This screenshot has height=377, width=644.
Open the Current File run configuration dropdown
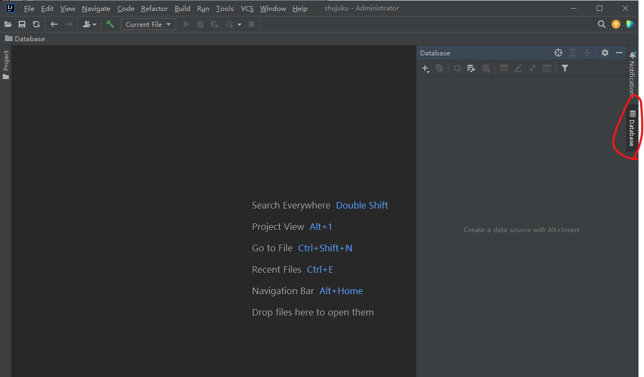(x=148, y=24)
